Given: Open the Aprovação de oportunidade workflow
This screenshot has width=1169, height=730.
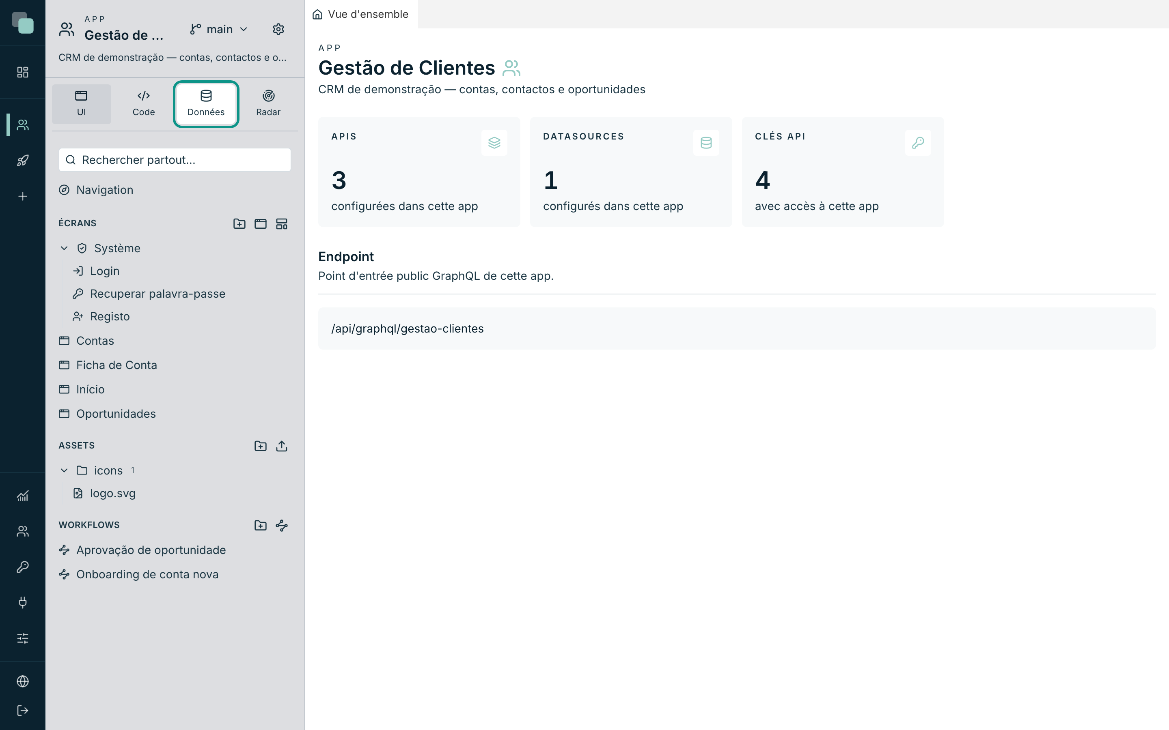Looking at the screenshot, I should [175, 550].
